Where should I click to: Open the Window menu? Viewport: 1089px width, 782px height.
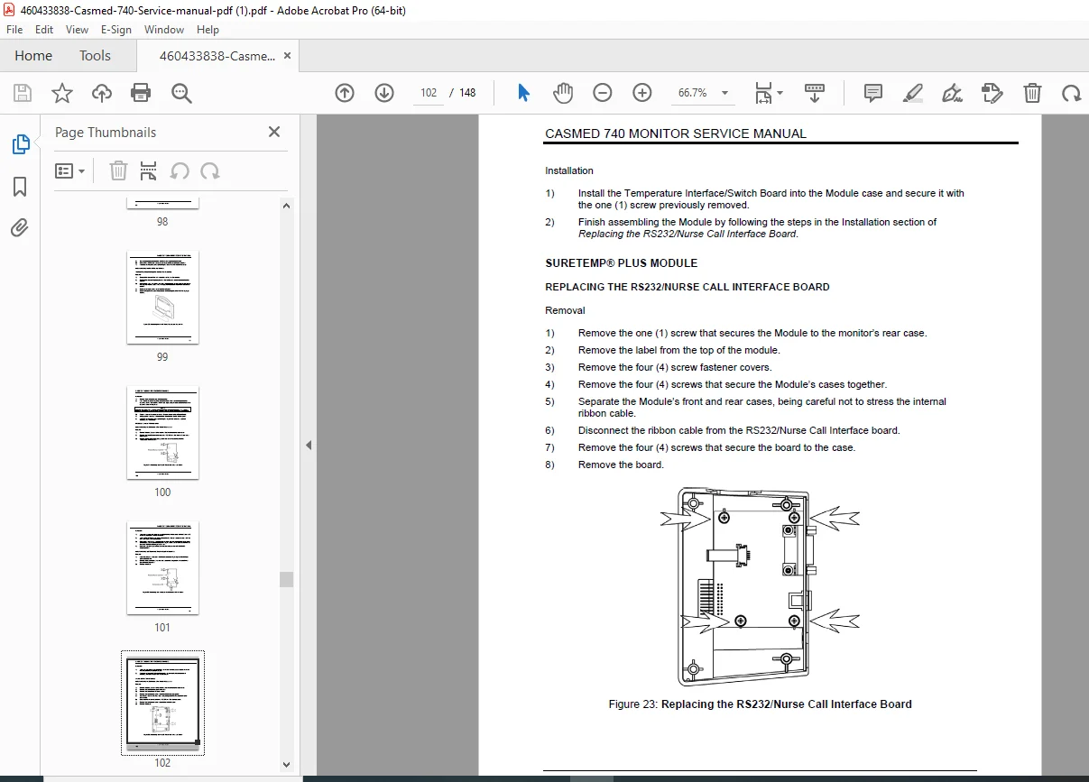point(164,30)
